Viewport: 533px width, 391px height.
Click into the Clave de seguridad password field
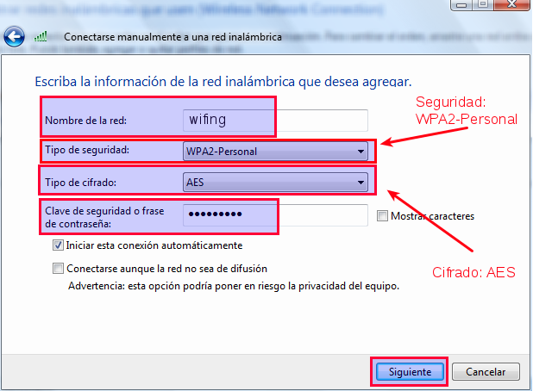(276, 214)
